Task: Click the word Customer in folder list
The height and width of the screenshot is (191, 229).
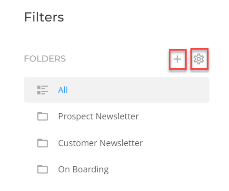Action: 78,143
